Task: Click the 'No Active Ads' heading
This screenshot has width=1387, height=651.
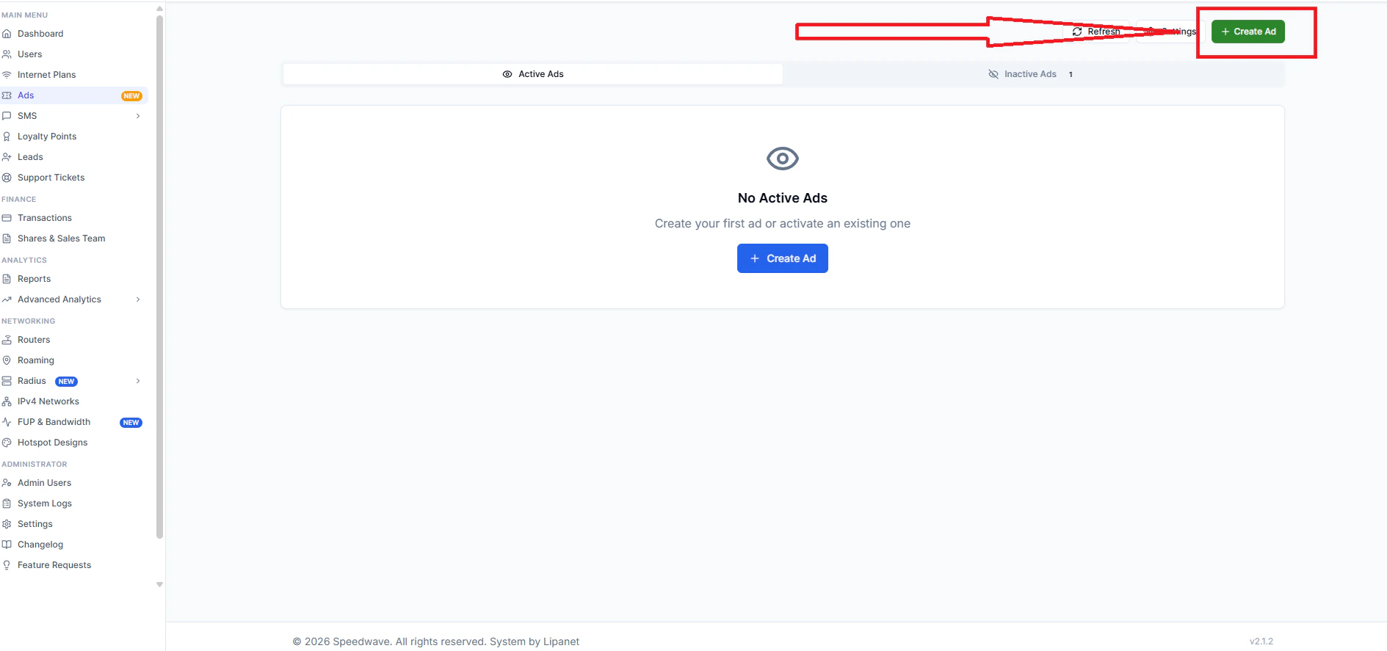Action: pos(783,198)
